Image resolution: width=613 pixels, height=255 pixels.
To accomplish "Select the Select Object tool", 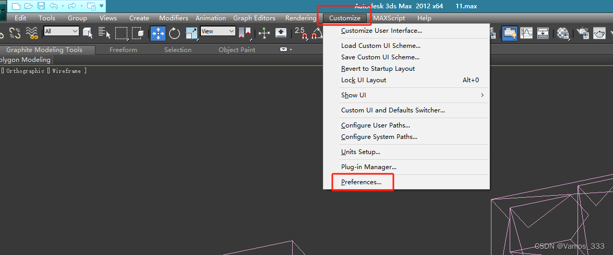I will 88,33.
